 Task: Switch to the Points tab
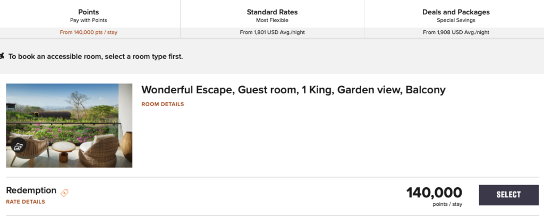88,12
